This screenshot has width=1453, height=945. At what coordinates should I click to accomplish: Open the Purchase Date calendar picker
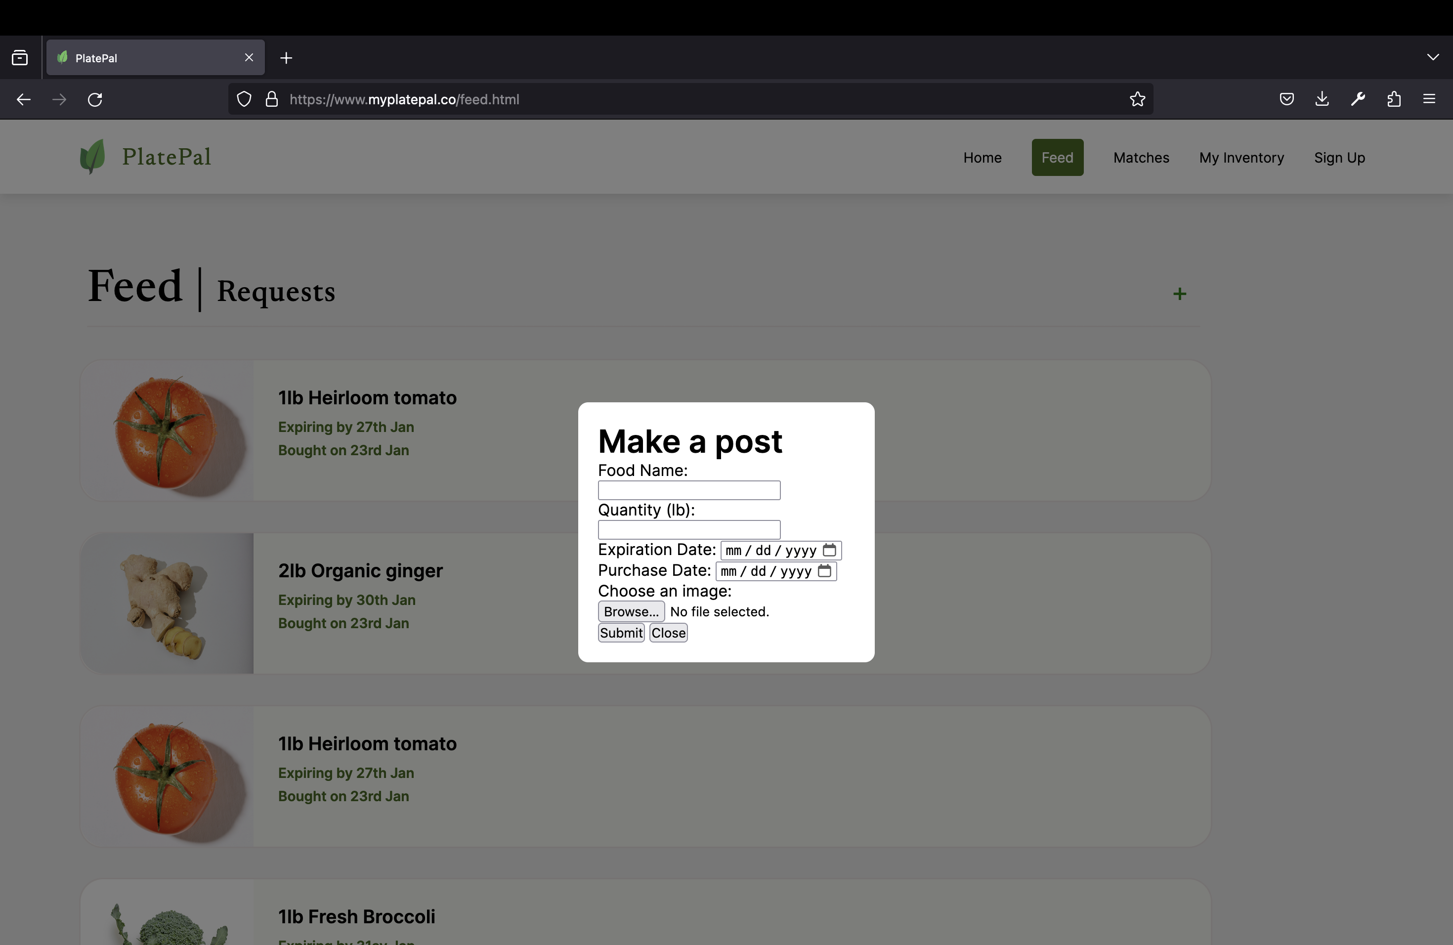tap(824, 571)
